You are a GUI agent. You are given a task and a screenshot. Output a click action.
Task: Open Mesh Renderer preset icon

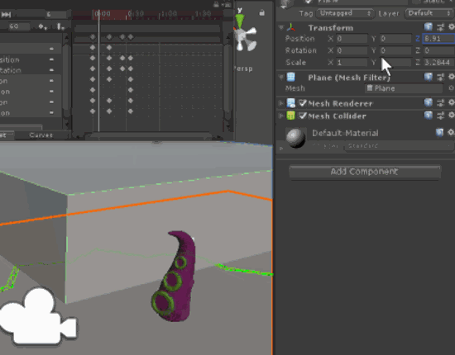[x=440, y=103]
